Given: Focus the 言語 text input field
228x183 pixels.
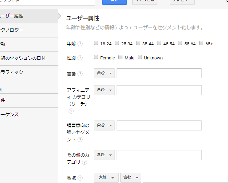Looking at the screenshot, I should point(159,73).
